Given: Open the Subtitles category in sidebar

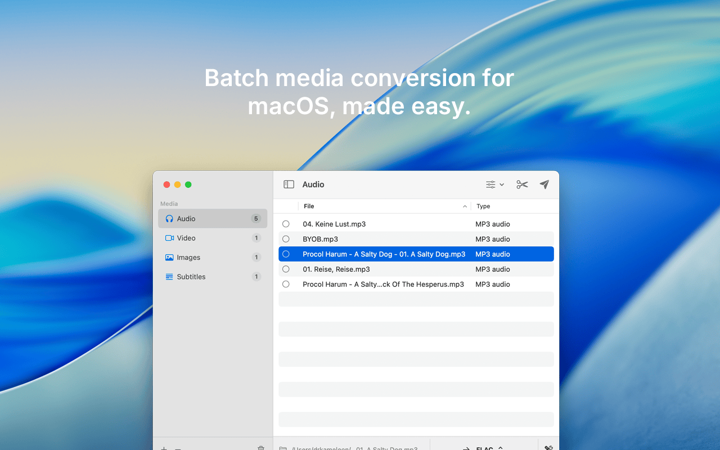Looking at the screenshot, I should (213, 277).
